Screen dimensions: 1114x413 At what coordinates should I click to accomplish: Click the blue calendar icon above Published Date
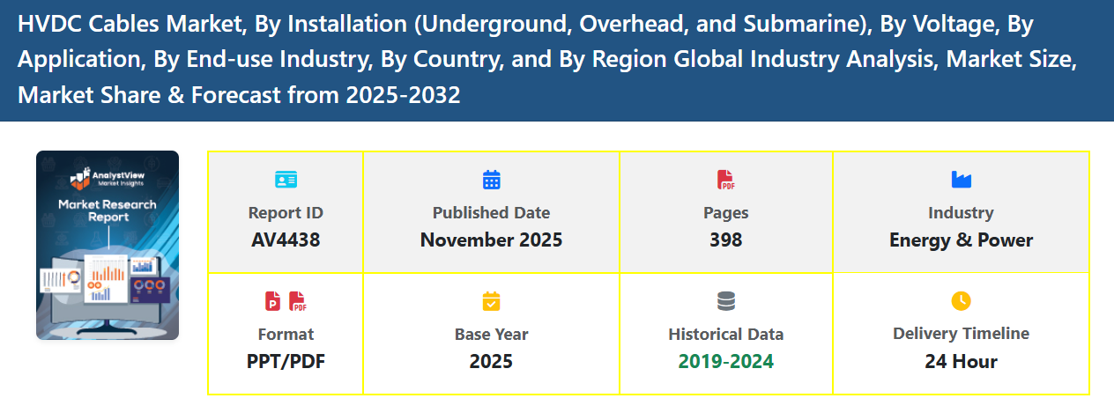pos(491,180)
